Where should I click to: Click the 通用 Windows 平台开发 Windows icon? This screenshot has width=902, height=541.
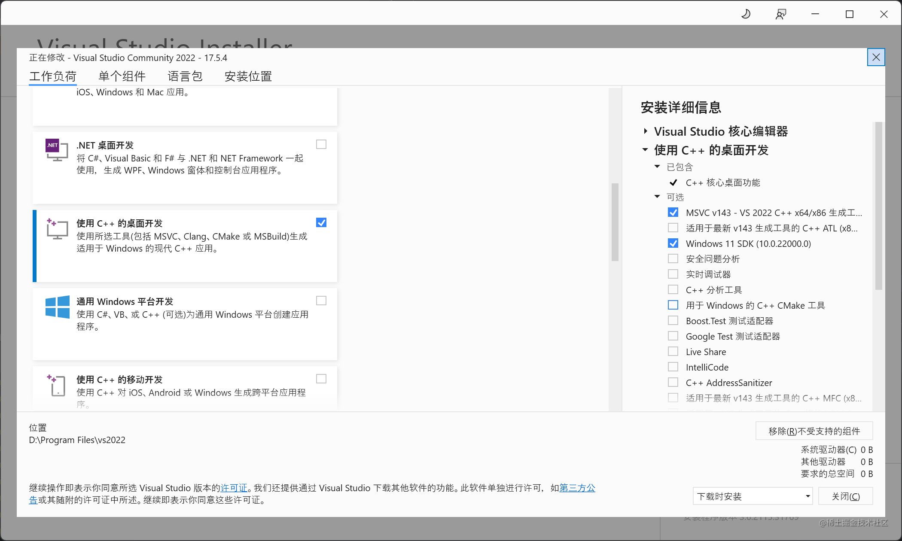57,307
